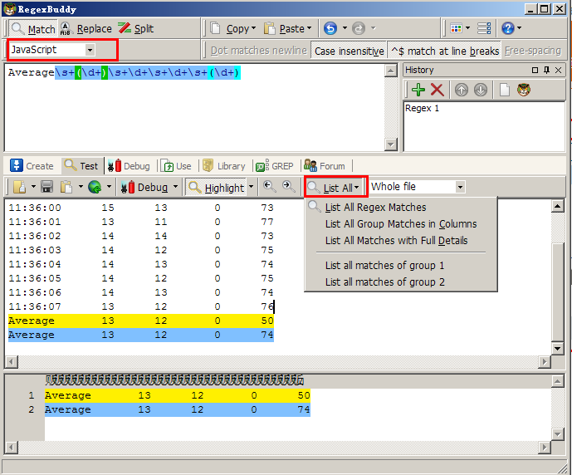This screenshot has height=475, width=572.
Task: Open the Whole file scope dropdown
Action: (x=460, y=187)
